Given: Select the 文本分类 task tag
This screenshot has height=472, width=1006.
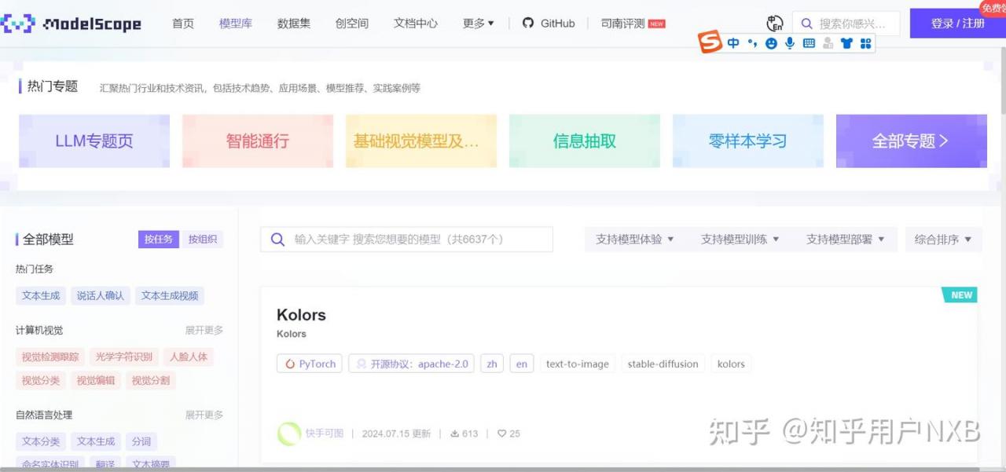Looking at the screenshot, I should [x=41, y=442].
